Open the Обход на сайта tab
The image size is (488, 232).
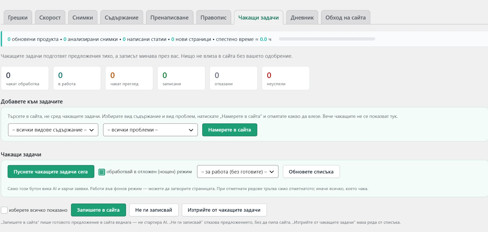[x=346, y=17]
